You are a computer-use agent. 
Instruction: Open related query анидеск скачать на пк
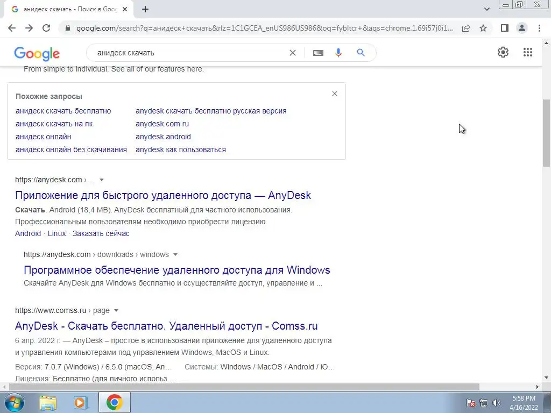click(x=54, y=124)
